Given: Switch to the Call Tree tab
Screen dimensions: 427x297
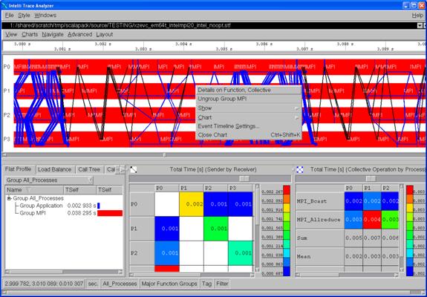Looking at the screenshot, I should tap(89, 169).
